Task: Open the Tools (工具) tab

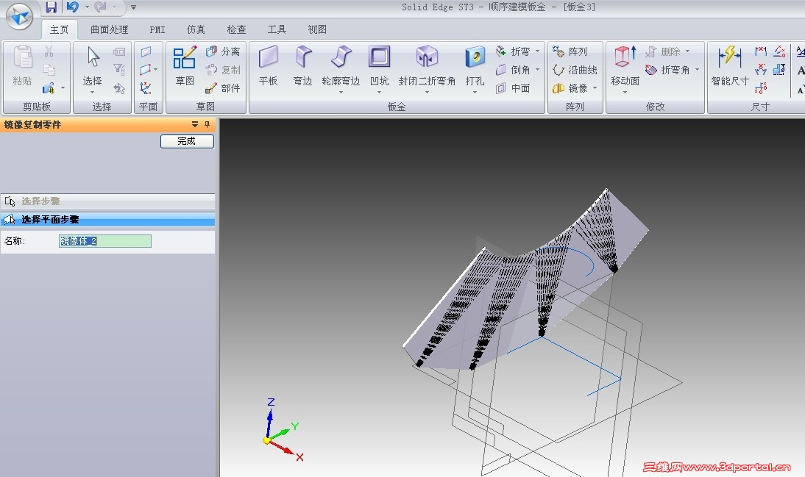Action: (277, 29)
